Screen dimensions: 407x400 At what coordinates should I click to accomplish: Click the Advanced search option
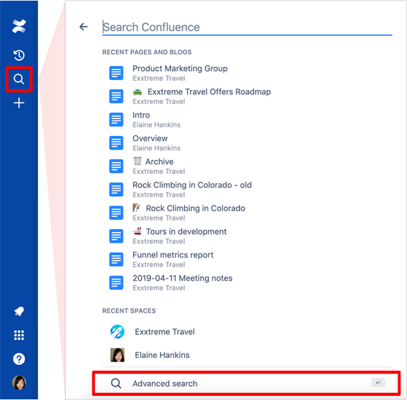pyautogui.click(x=246, y=384)
